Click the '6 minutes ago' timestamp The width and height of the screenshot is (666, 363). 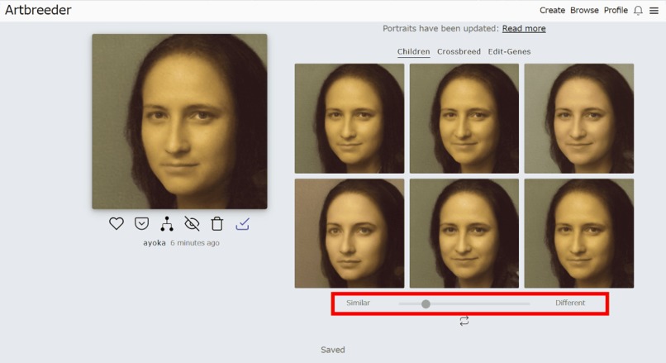tap(195, 243)
